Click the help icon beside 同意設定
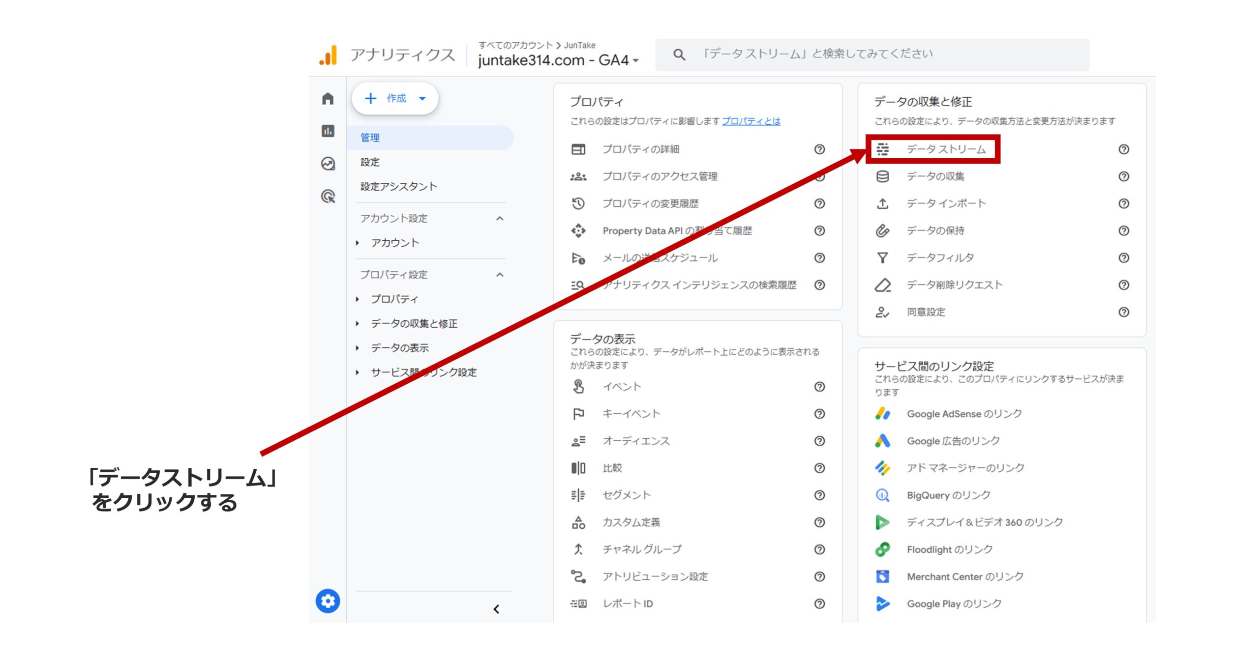 coord(1124,312)
